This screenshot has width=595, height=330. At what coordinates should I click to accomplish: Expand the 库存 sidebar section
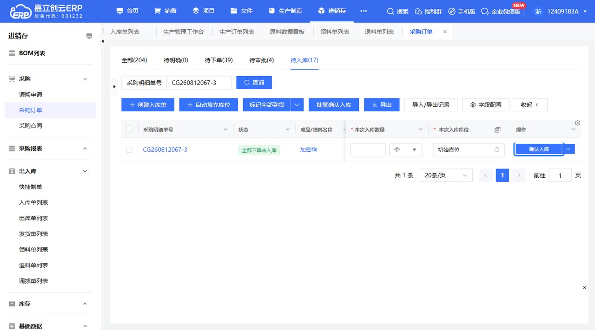coord(85,304)
